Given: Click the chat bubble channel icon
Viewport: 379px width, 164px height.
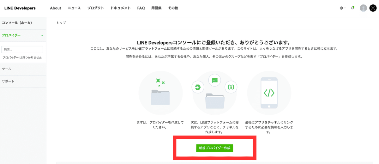Looking at the screenshot, I should (x=215, y=80).
